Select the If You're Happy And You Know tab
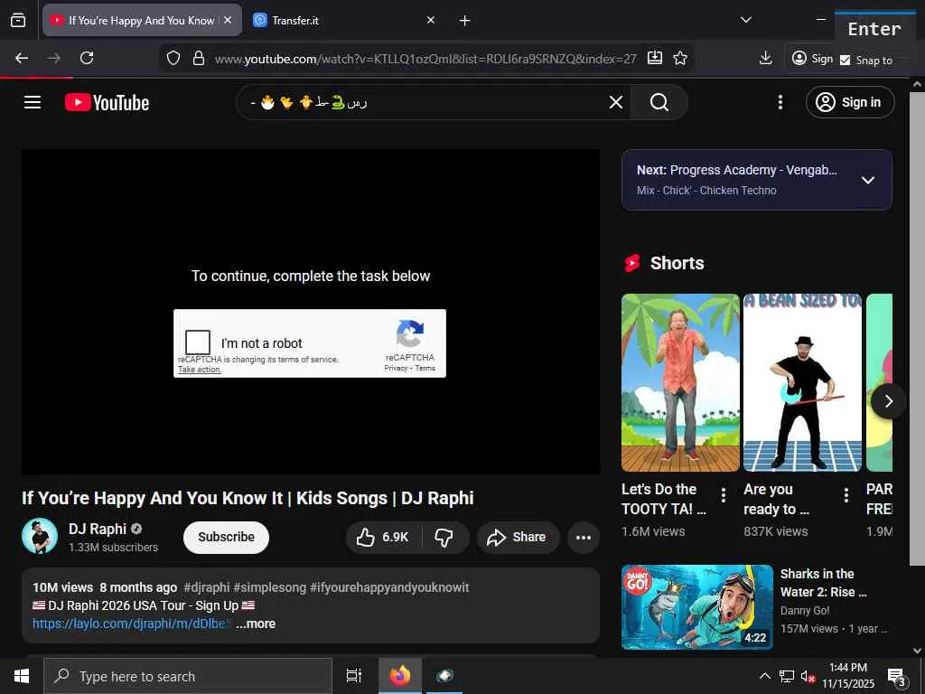This screenshot has width=925, height=694. [142, 20]
